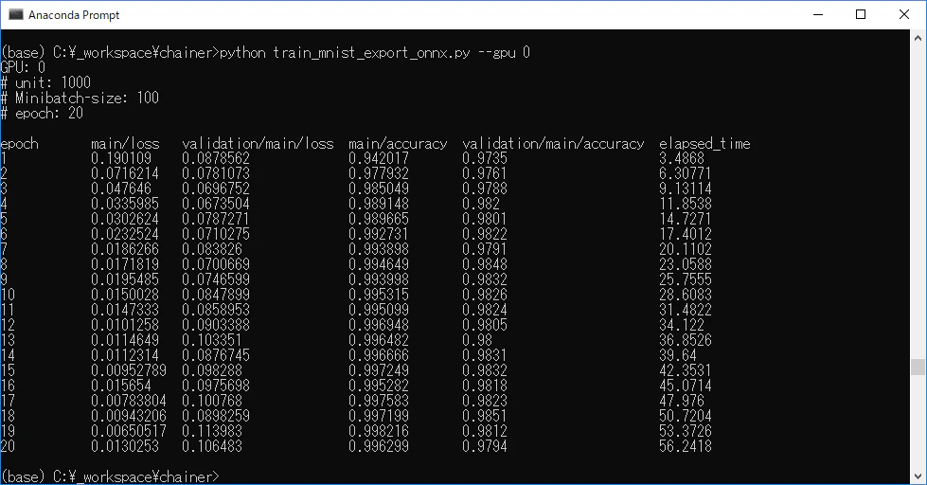
Task: Click main/loss value 0.0150028
Action: 125,295
